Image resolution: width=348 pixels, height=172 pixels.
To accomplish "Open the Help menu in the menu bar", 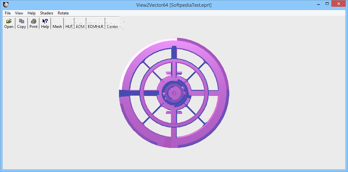I will 31,13.
